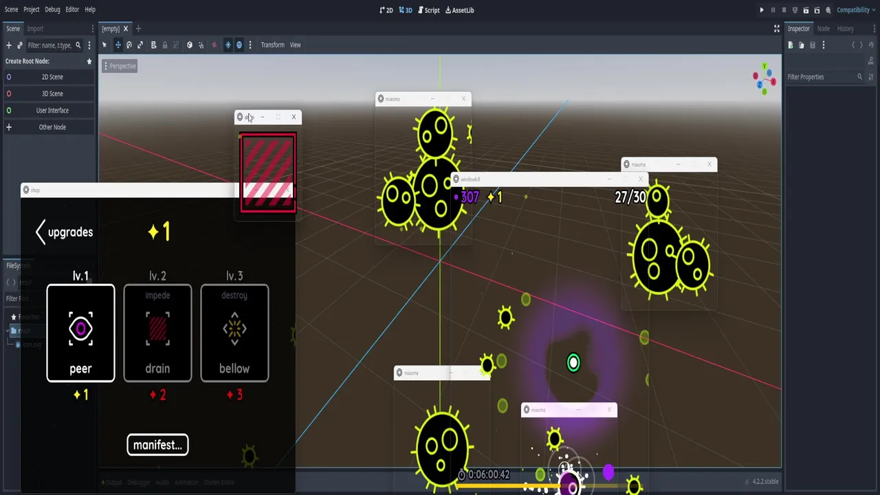Image resolution: width=880 pixels, height=495 pixels.
Task: Open the View menu in viewport toolbar
Action: [x=295, y=45]
